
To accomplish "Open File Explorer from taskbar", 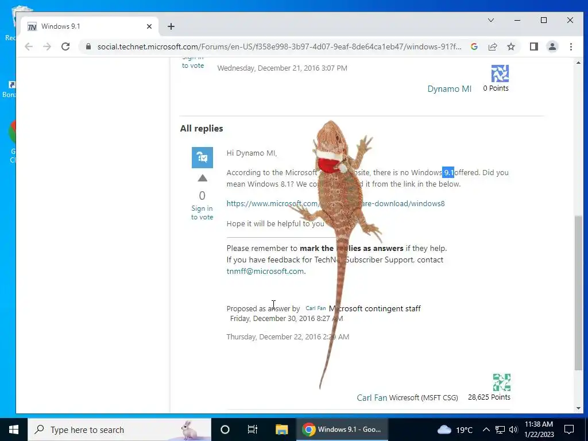I will pyautogui.click(x=281, y=430).
